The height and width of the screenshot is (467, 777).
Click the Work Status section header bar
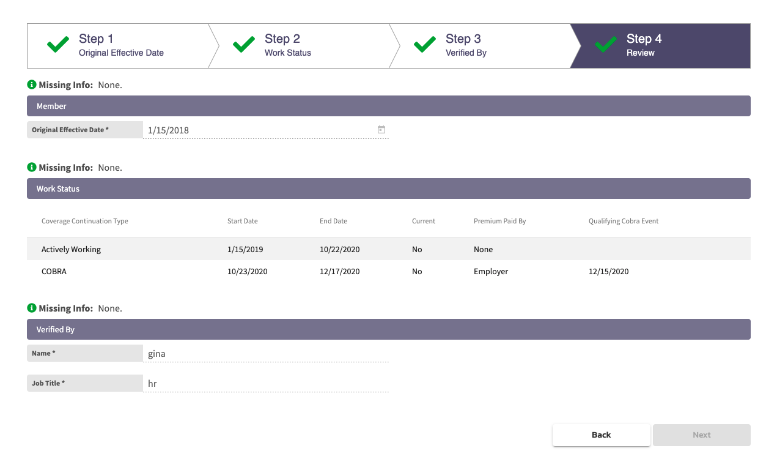click(x=388, y=189)
